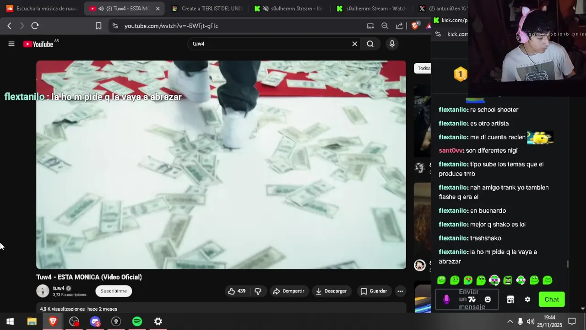The width and height of the screenshot is (586, 330).
Task: Open the YouTube hamburger guide menu
Action: [x=11, y=44]
